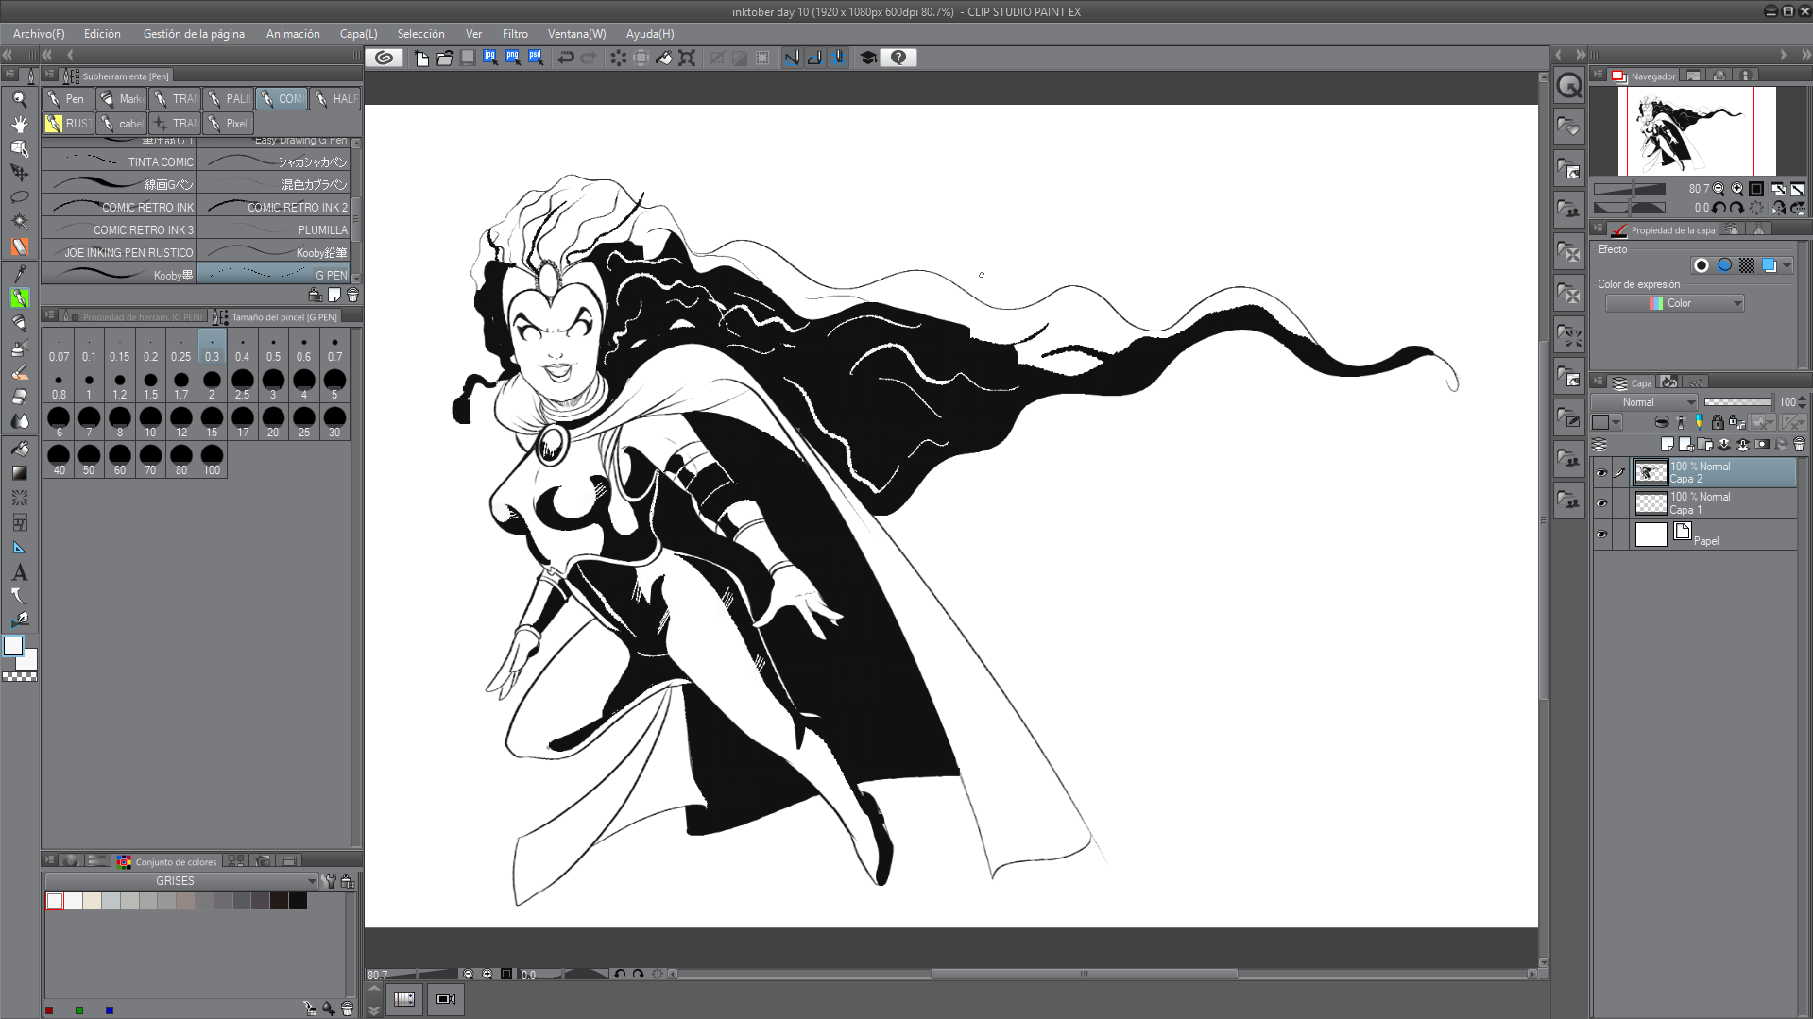Screen dimensions: 1813x1019
Task: Choose the PLUMILLA sub tool
Action: point(275,229)
